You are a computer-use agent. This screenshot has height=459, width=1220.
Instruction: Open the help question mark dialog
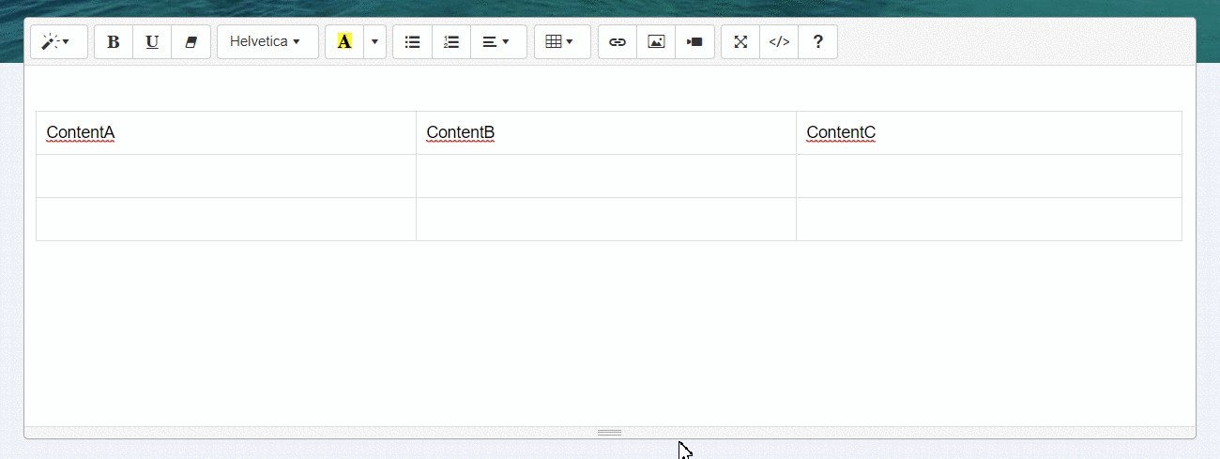click(x=818, y=42)
